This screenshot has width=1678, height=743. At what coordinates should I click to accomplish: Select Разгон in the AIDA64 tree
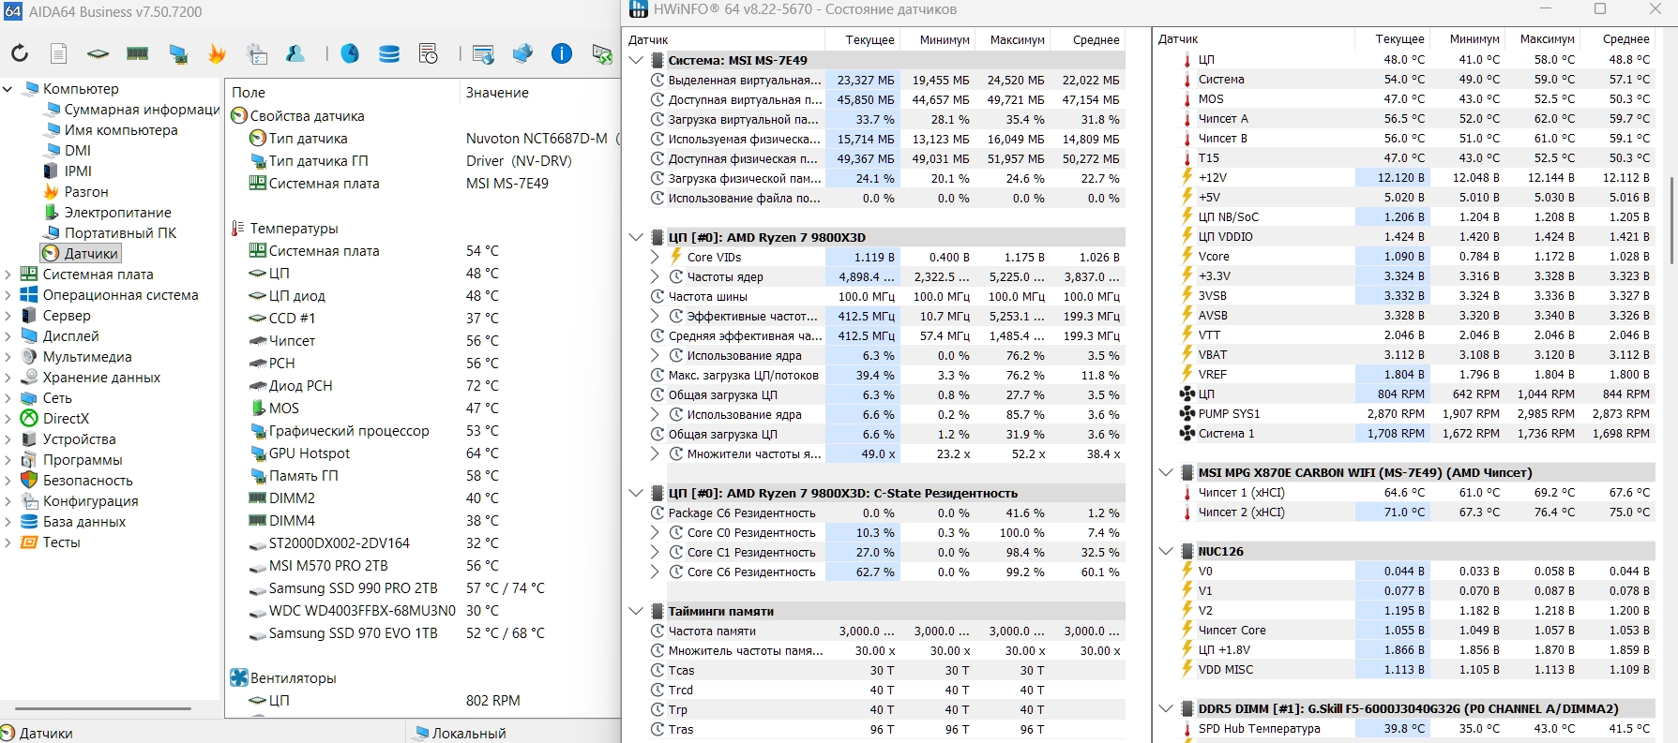(86, 191)
